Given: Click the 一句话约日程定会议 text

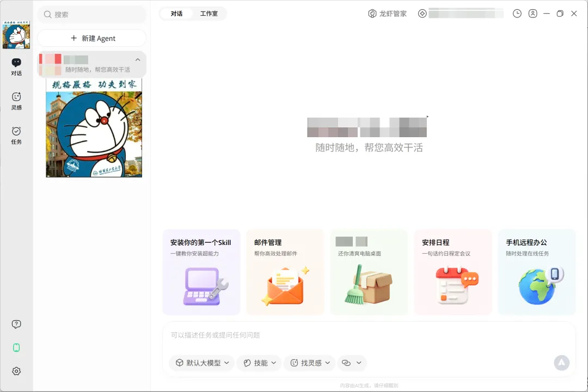Looking at the screenshot, I should (446, 254).
